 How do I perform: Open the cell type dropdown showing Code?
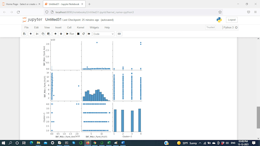click(104, 34)
